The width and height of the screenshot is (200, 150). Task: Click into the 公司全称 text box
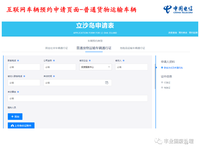pos(60,67)
